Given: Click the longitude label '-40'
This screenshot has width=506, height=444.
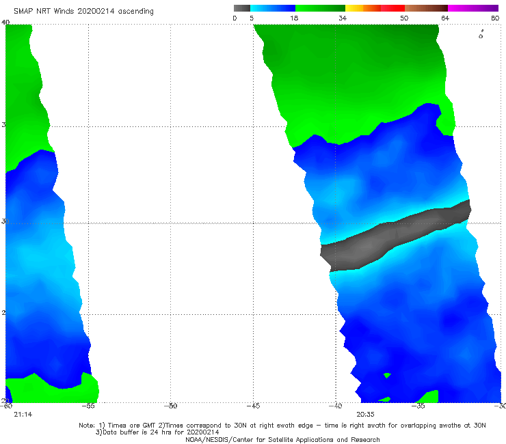Looking at the screenshot, I should [x=335, y=406].
